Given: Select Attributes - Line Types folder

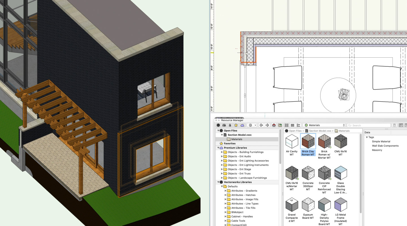Looking at the screenshot, I should click(x=243, y=204).
